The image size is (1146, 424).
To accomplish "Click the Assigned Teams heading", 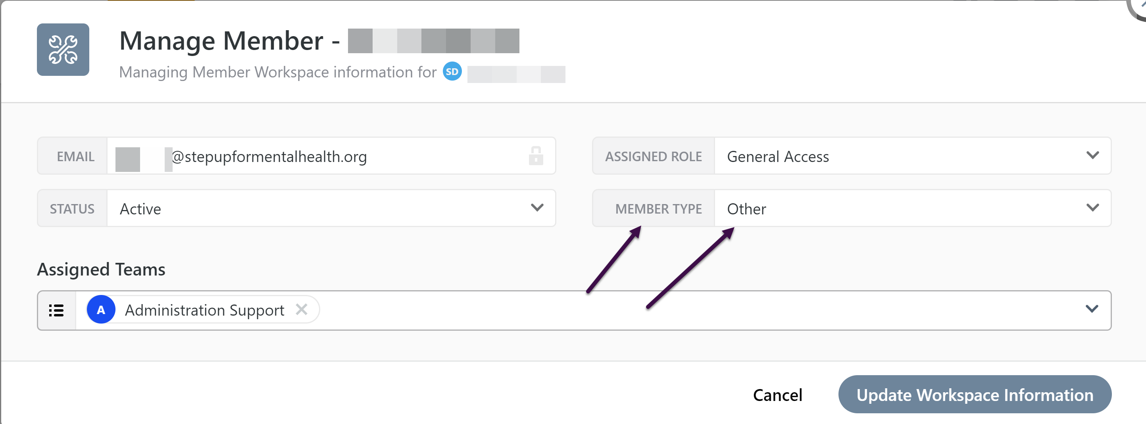I will pos(101,269).
